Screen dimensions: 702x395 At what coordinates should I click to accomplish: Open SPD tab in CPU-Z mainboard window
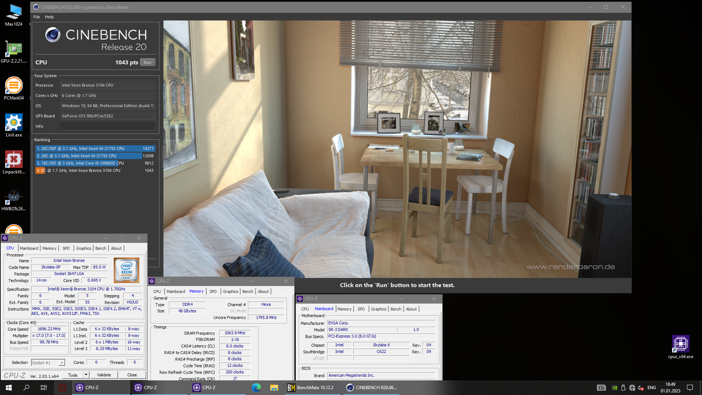point(361,309)
